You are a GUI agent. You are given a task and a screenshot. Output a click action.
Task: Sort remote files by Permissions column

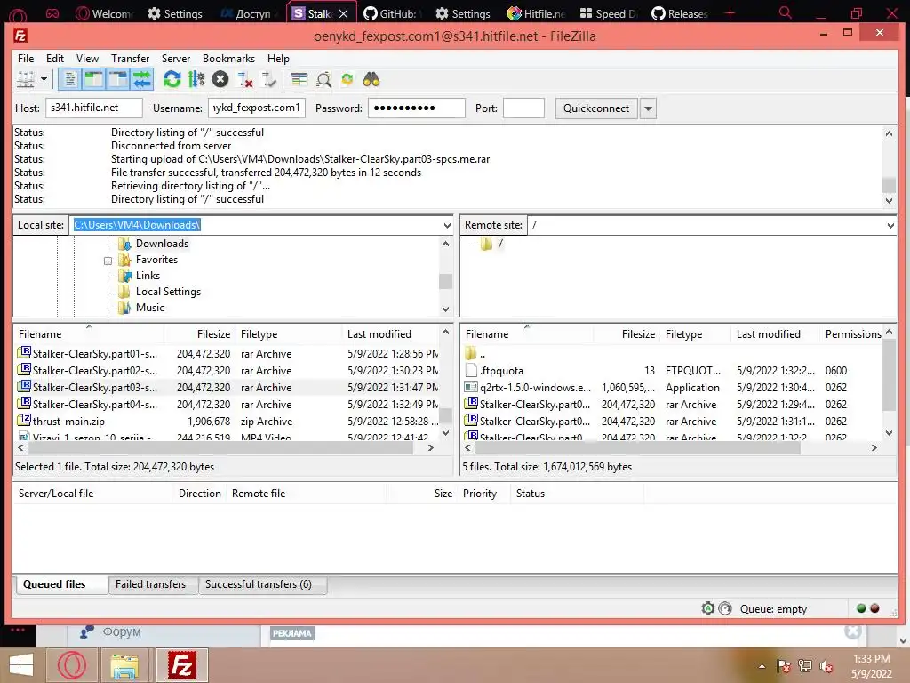click(x=853, y=334)
